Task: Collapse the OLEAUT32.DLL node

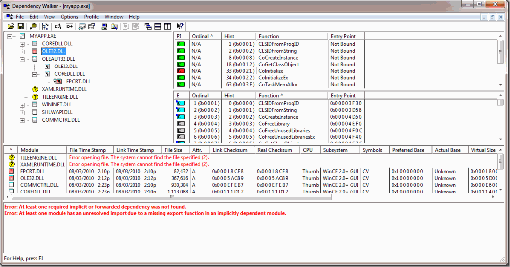Action: point(22,59)
